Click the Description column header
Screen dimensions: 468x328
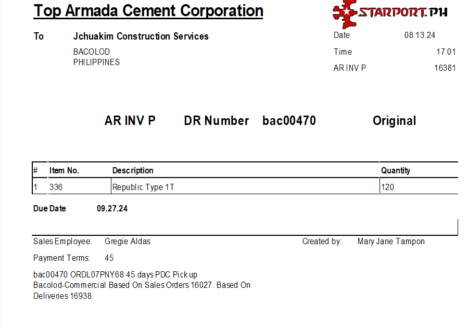133,171
